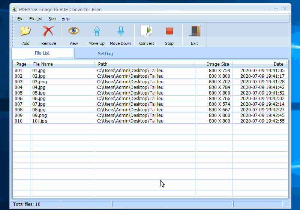
Task: Select the file 05.jpg
Action: [x=39, y=93]
